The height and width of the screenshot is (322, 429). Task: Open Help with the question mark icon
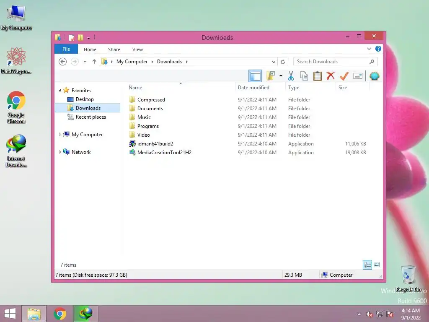pos(378,49)
